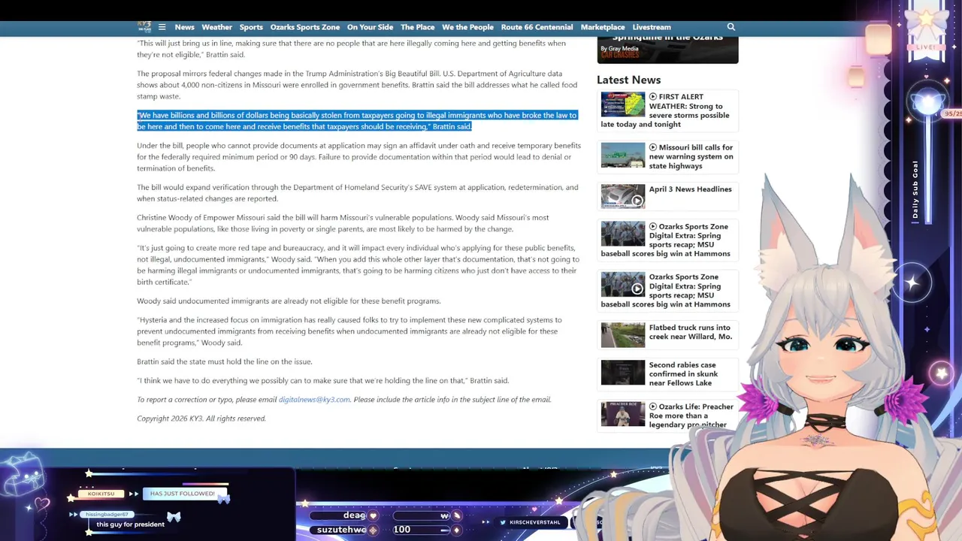Click the play icon beside FIRST ALERT WEATHER

point(653,97)
